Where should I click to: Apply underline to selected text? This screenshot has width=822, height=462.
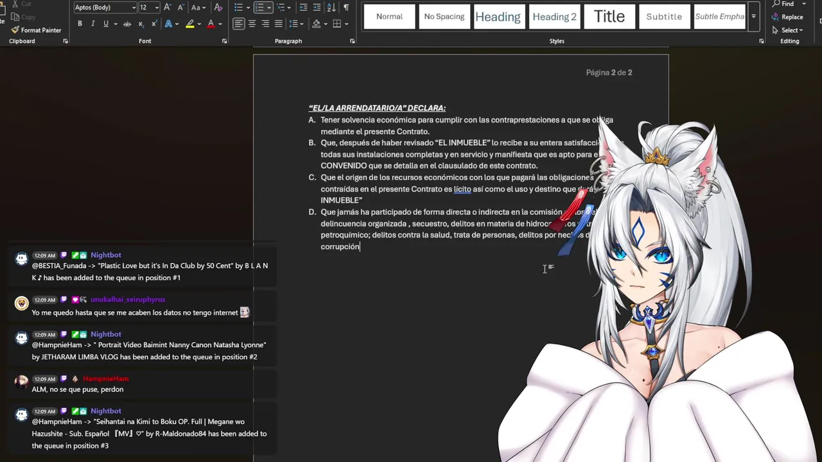[105, 24]
